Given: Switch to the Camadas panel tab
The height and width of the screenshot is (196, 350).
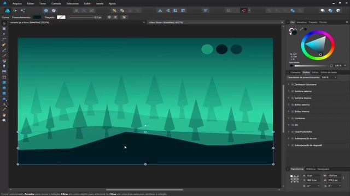Looking at the screenshot, I should tap(295, 72).
